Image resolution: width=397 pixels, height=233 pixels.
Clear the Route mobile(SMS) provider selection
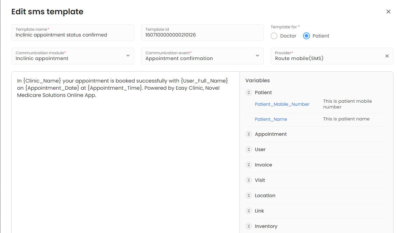point(387,56)
